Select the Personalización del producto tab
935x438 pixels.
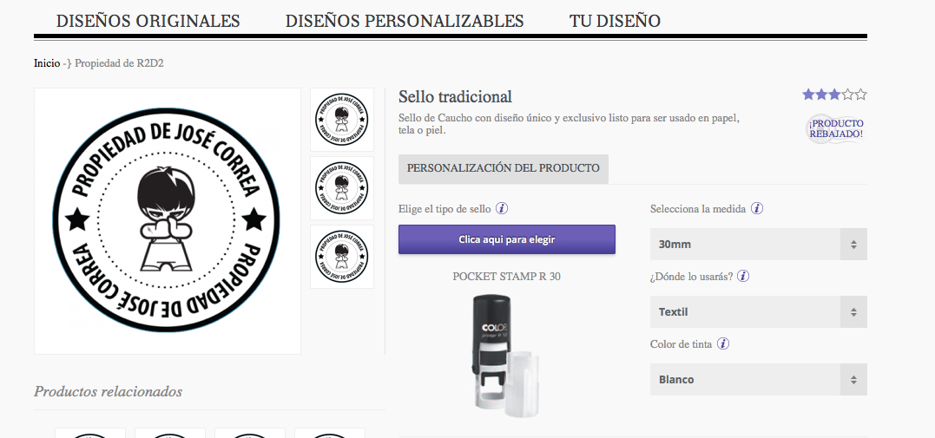(x=504, y=168)
